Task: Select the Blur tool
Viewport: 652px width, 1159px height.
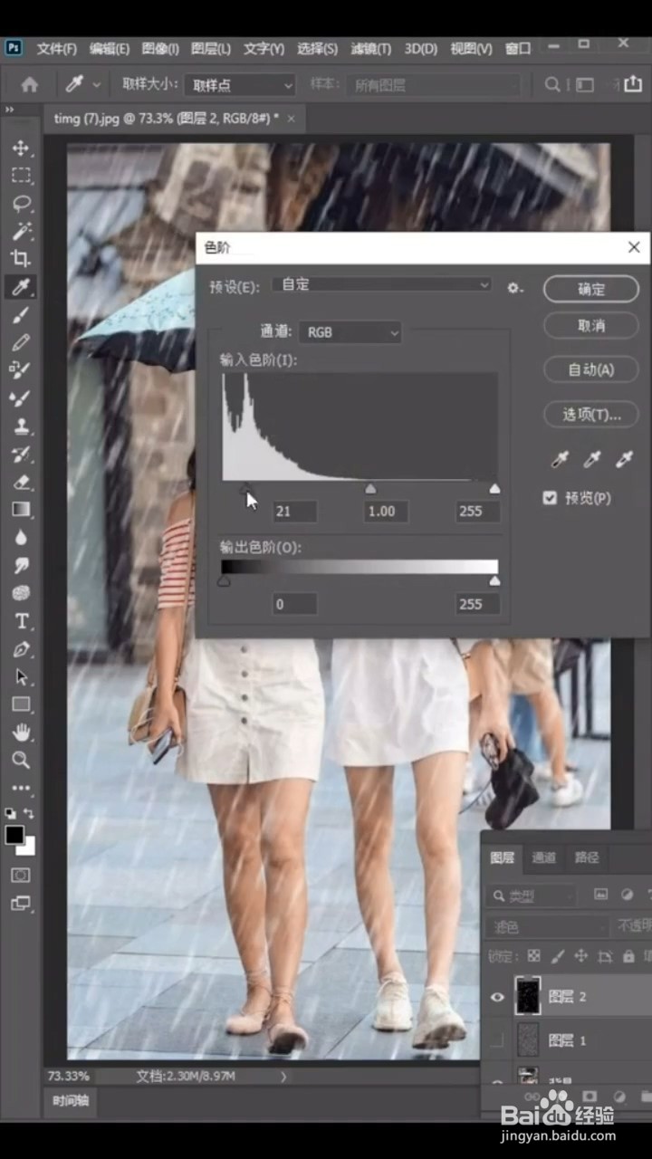Action: coord(21,537)
